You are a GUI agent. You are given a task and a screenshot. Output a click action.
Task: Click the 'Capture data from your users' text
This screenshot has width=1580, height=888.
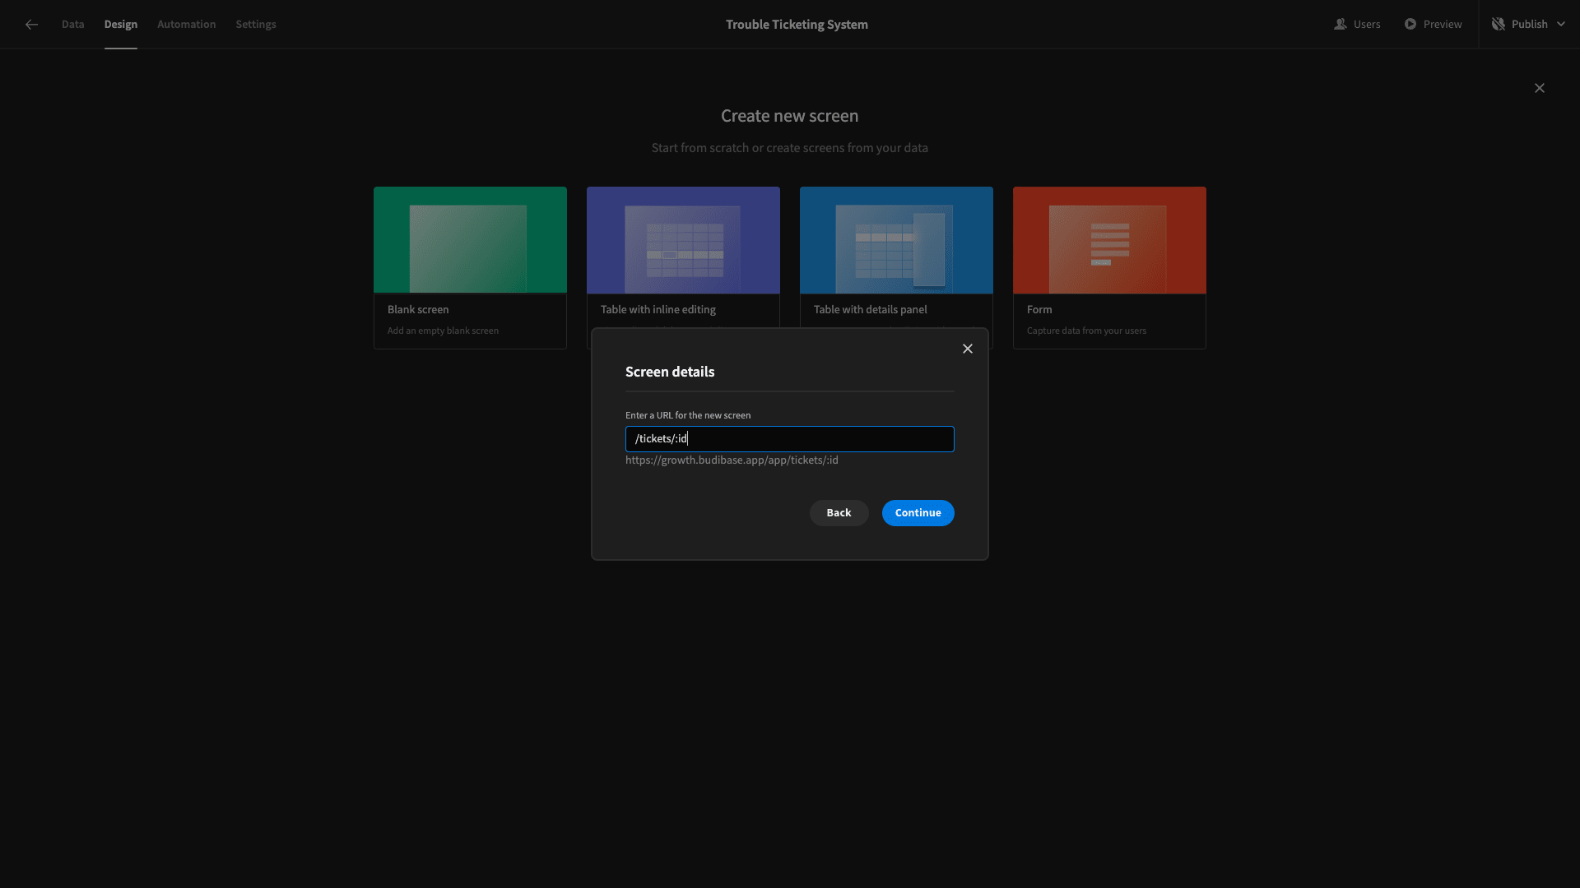click(x=1086, y=331)
